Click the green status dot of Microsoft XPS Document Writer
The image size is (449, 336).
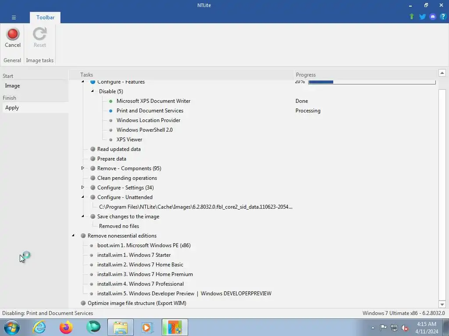pyautogui.click(x=111, y=101)
